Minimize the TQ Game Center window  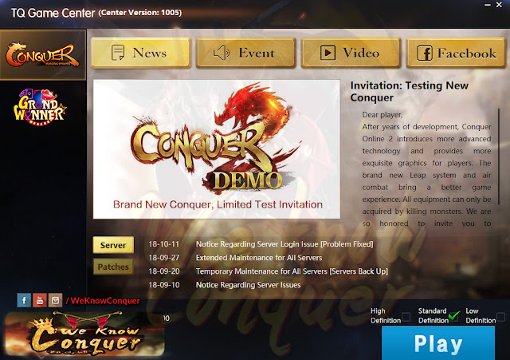click(487, 5)
